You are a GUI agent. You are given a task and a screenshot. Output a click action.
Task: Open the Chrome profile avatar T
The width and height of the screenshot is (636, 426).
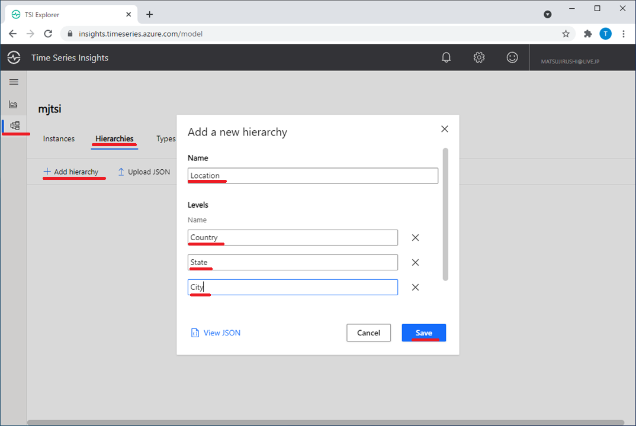tap(606, 34)
